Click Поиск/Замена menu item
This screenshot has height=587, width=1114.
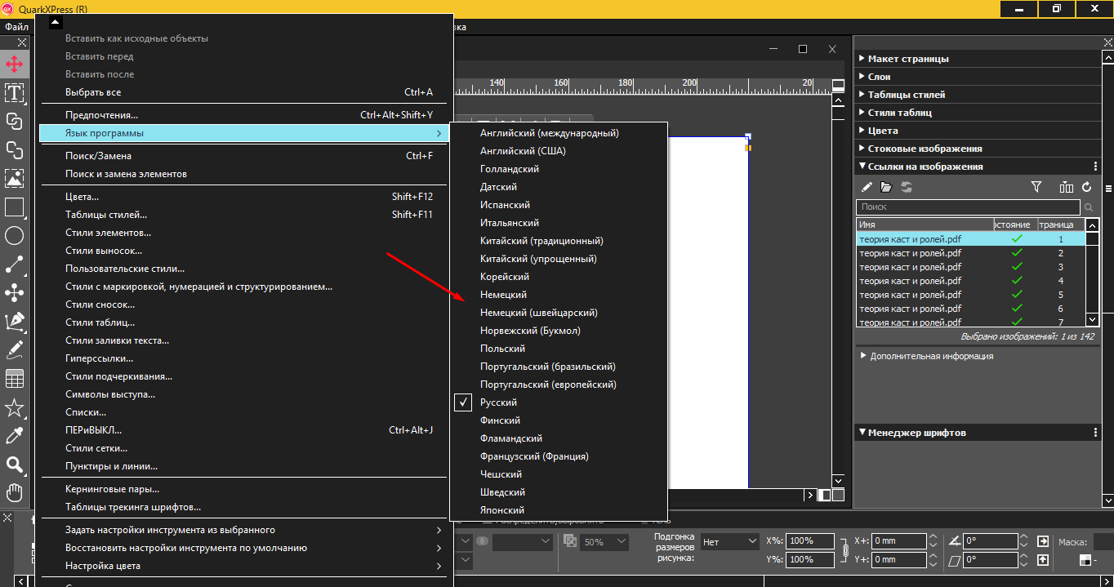(246, 156)
